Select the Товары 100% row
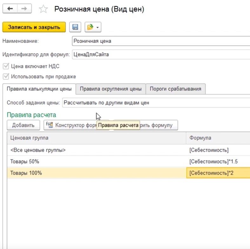The height and width of the screenshot is (249, 250). [128, 173]
